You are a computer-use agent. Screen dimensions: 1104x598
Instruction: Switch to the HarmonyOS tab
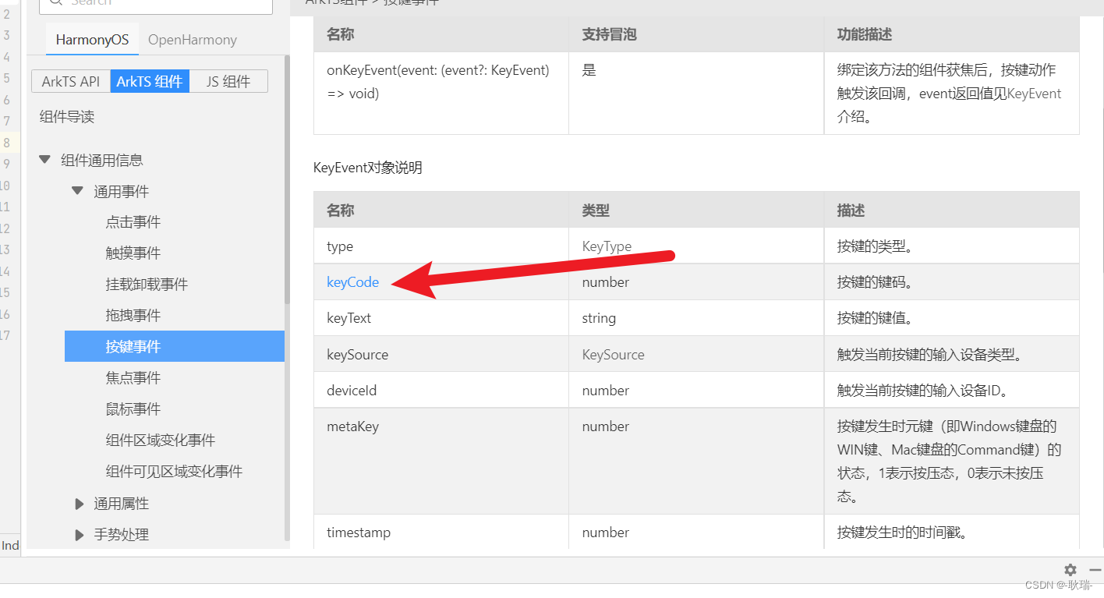[x=92, y=40]
